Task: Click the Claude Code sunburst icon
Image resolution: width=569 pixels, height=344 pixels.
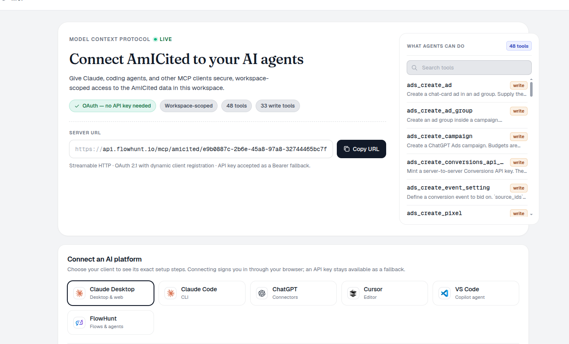Action: 170,293
